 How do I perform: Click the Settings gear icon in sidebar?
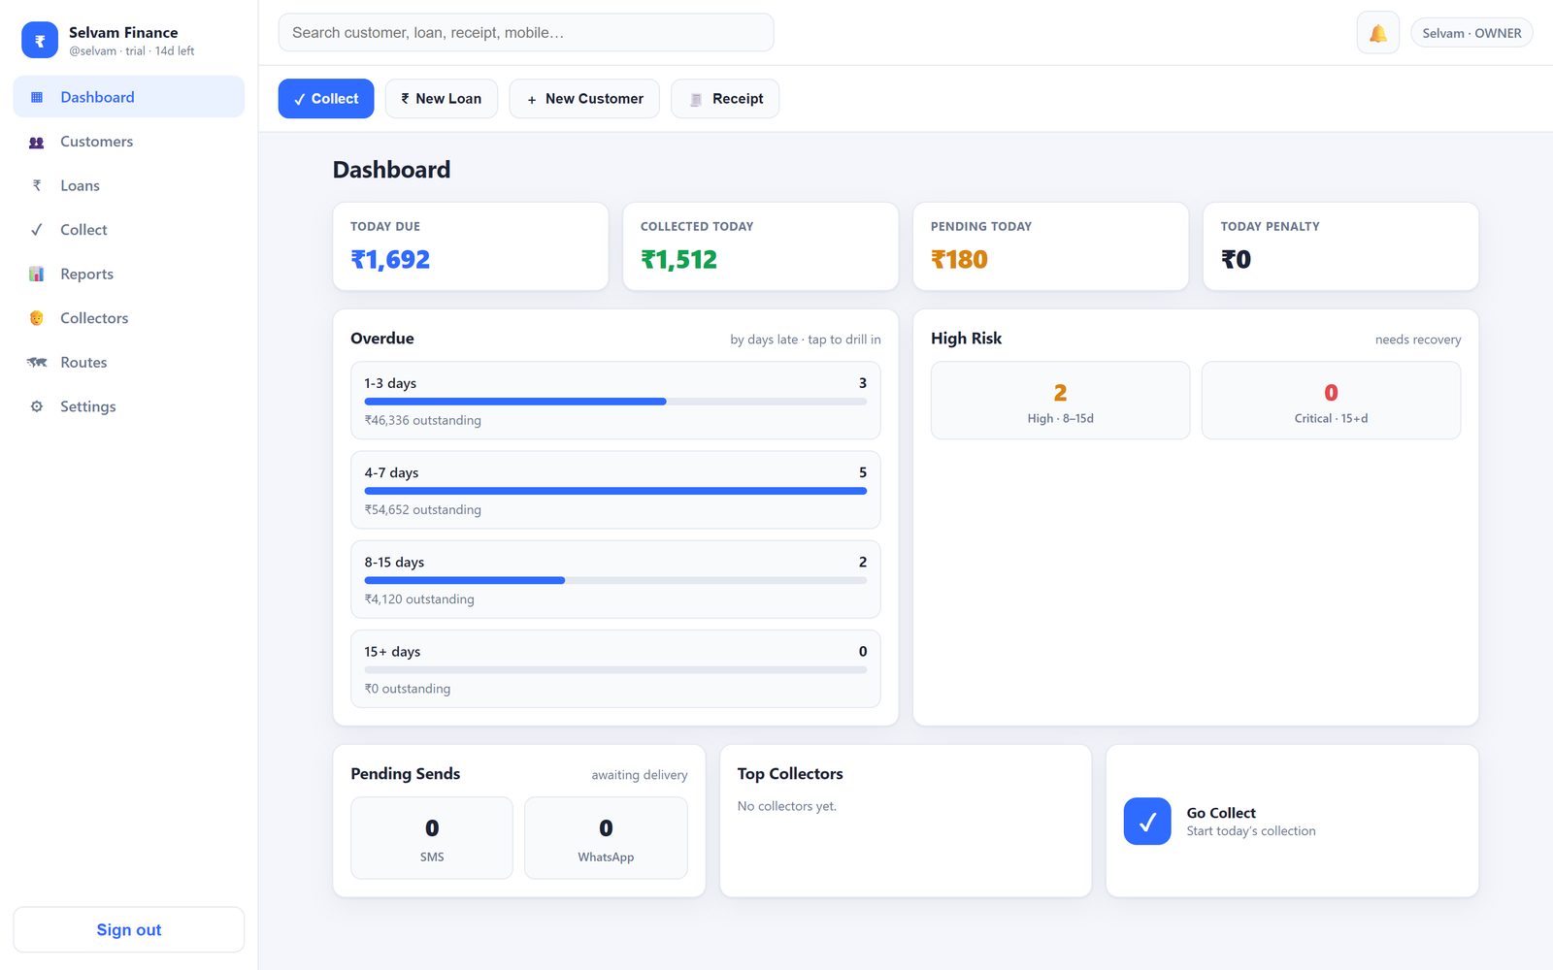click(37, 406)
